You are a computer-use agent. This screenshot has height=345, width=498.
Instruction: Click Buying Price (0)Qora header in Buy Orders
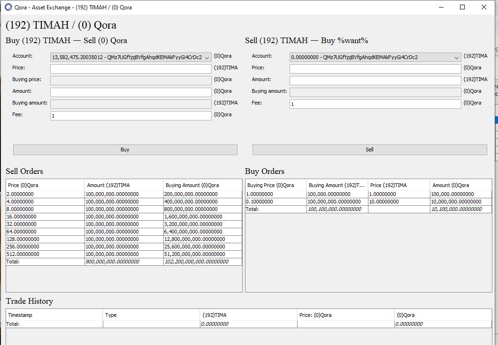point(276,185)
